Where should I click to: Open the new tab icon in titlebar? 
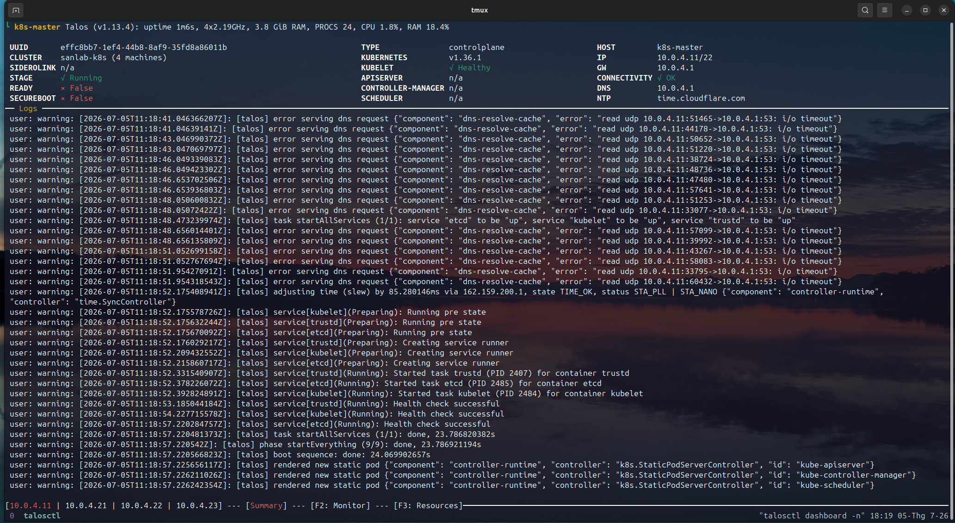[x=16, y=10]
